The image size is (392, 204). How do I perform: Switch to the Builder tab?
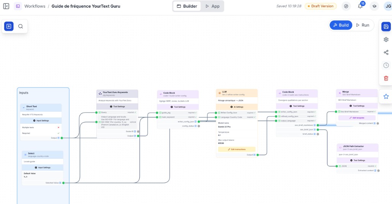187,6
